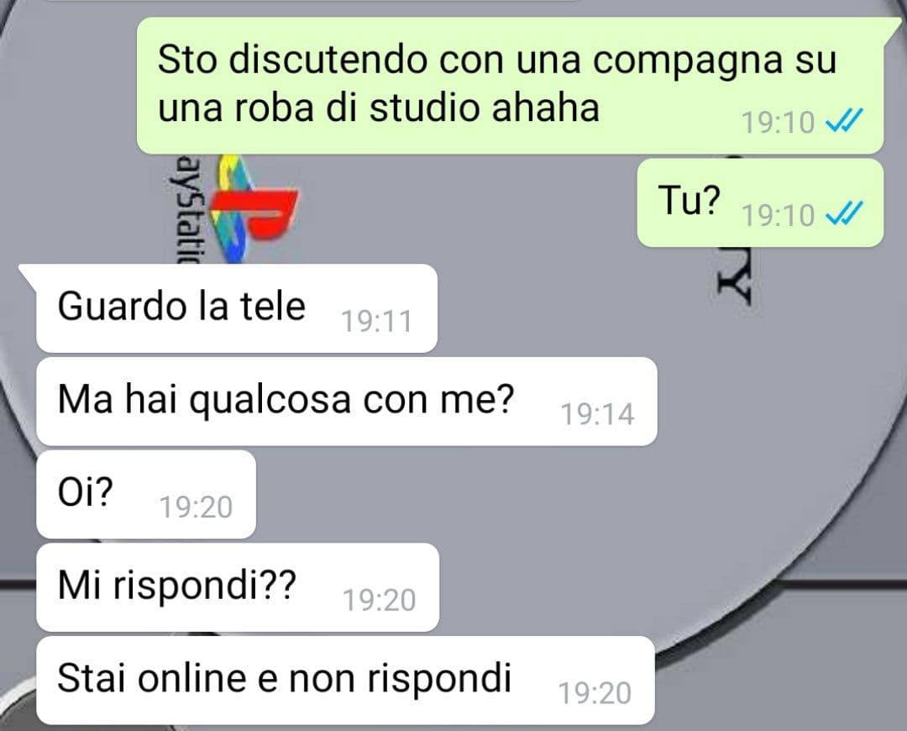Screen dimensions: 907x731
Task: Tap empty chat background right of 'Oi?'
Action: (521, 494)
